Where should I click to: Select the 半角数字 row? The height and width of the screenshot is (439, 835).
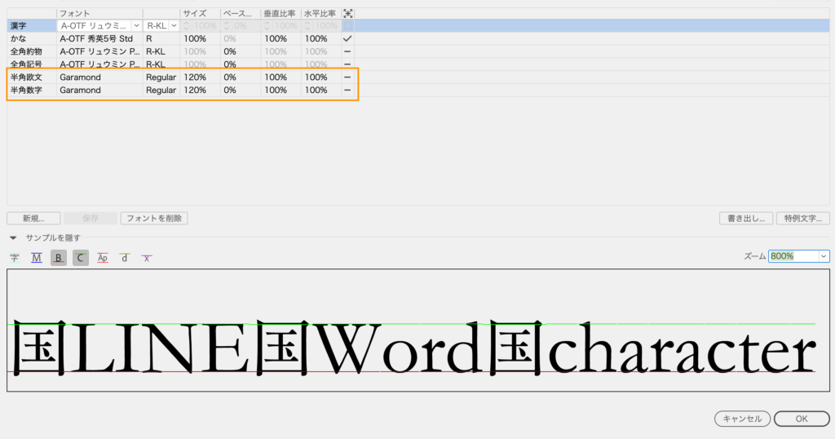[x=31, y=90]
